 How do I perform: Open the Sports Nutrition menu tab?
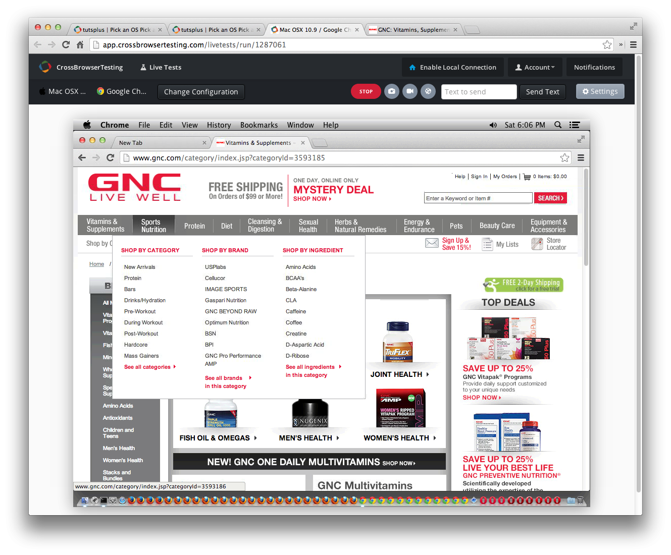pos(154,226)
